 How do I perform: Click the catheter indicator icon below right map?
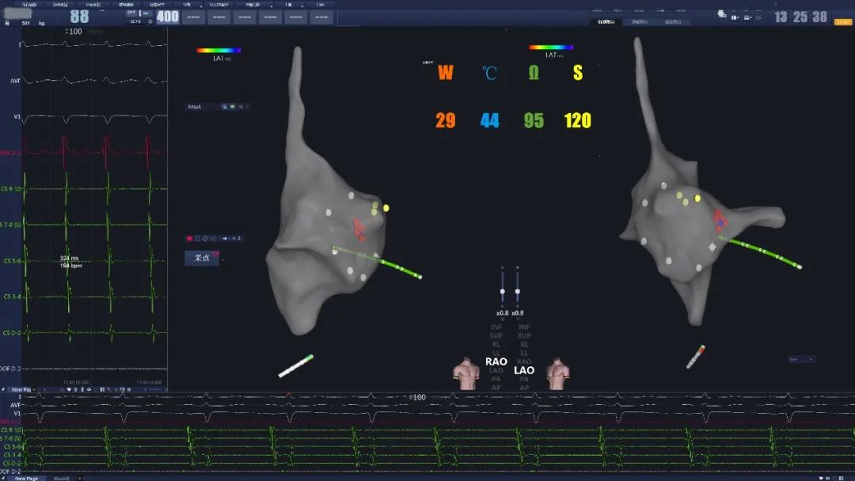[696, 355]
